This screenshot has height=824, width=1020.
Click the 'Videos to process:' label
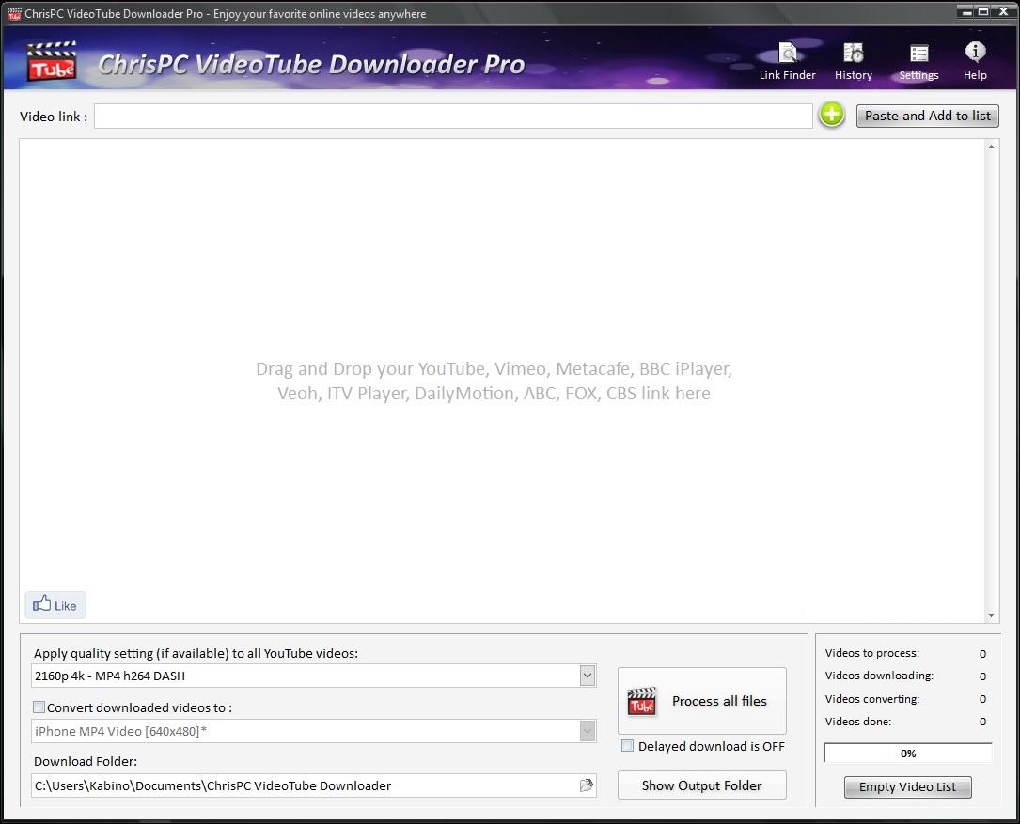pos(871,652)
